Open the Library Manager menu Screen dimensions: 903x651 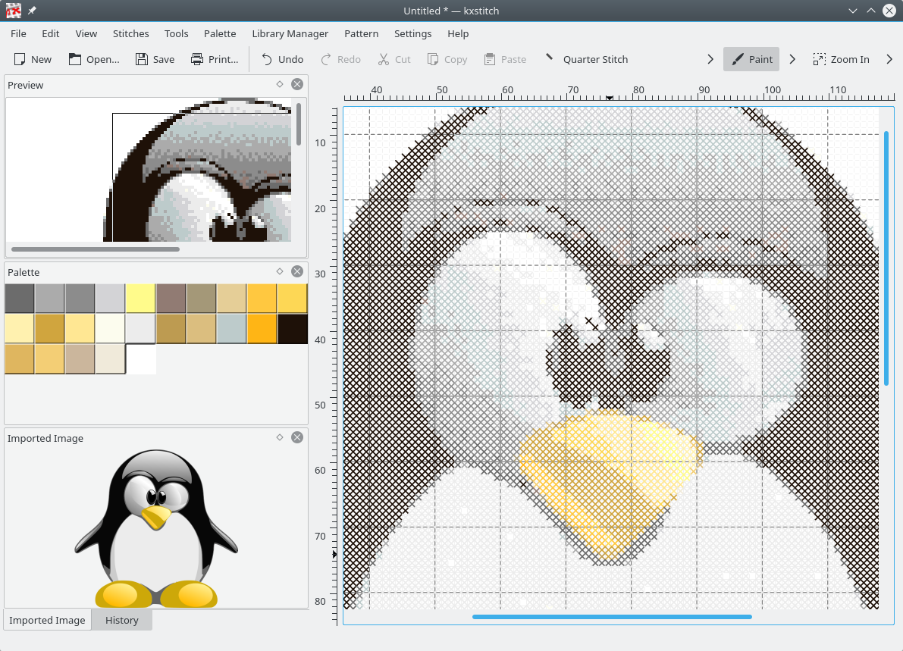click(290, 33)
